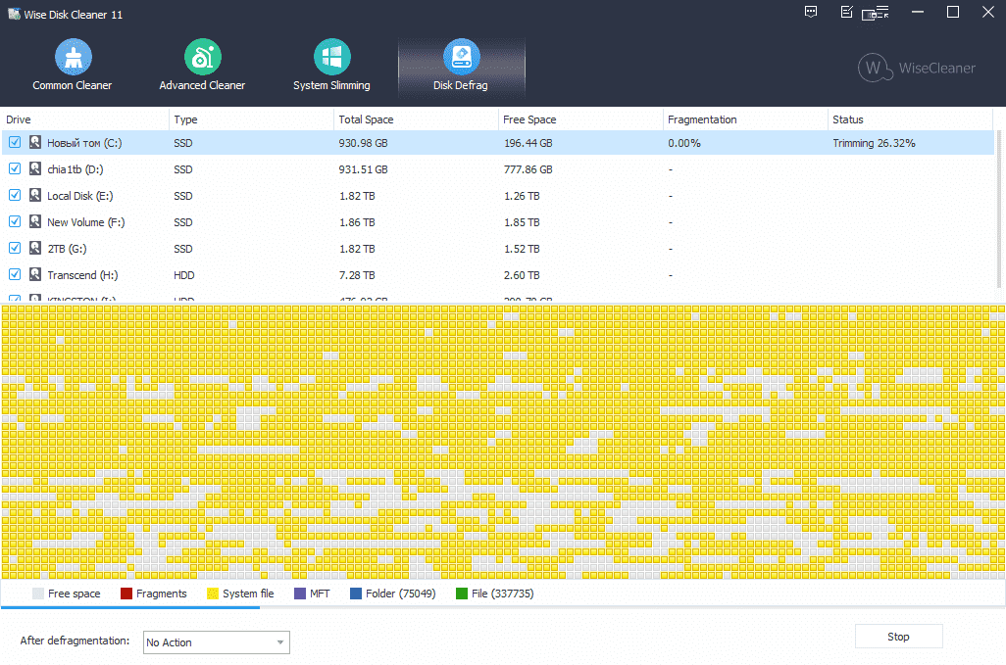This screenshot has height=665, width=1006.
Task: Click the green File legend swatch
Action: pyautogui.click(x=461, y=594)
